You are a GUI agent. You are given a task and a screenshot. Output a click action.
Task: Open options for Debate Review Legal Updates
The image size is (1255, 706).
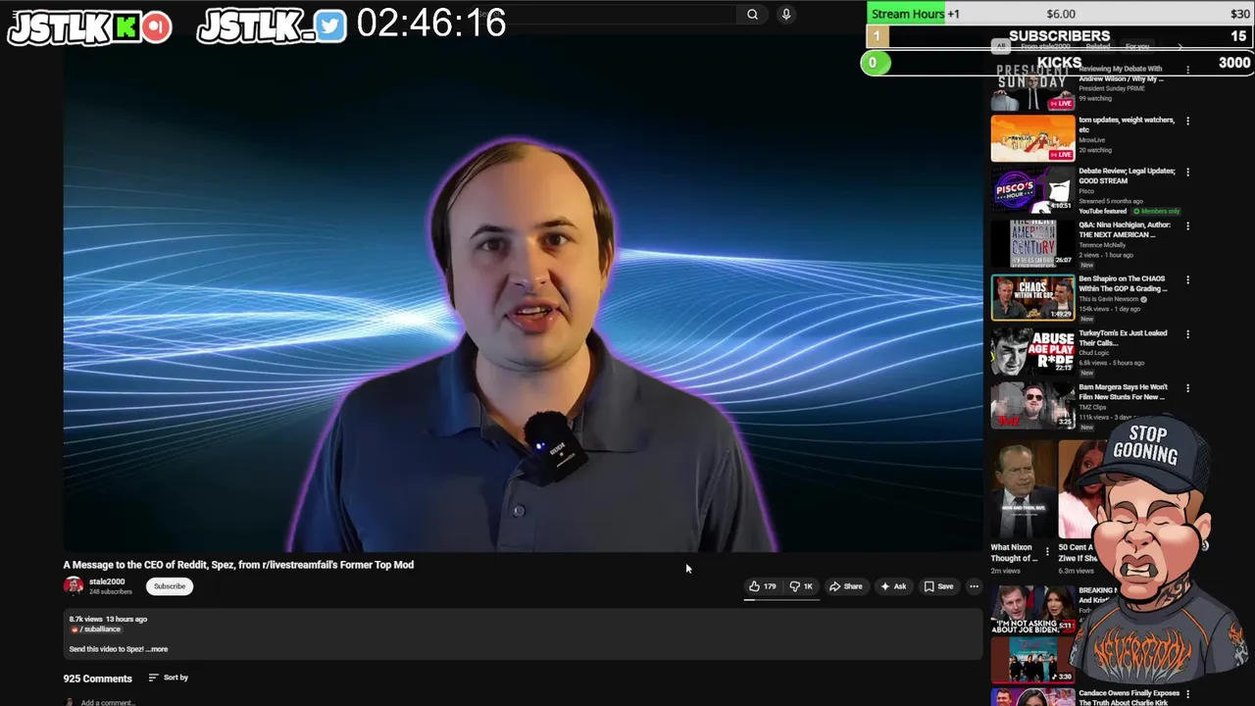(1187, 172)
